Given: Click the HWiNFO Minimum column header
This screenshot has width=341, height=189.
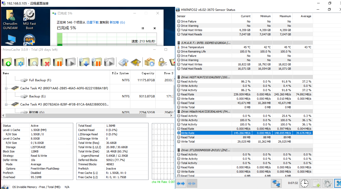Looking at the screenshot, I should (x=262, y=16).
